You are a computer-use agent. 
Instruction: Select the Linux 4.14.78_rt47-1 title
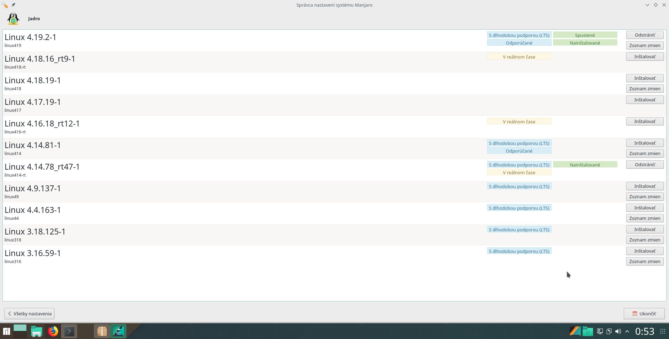click(42, 167)
